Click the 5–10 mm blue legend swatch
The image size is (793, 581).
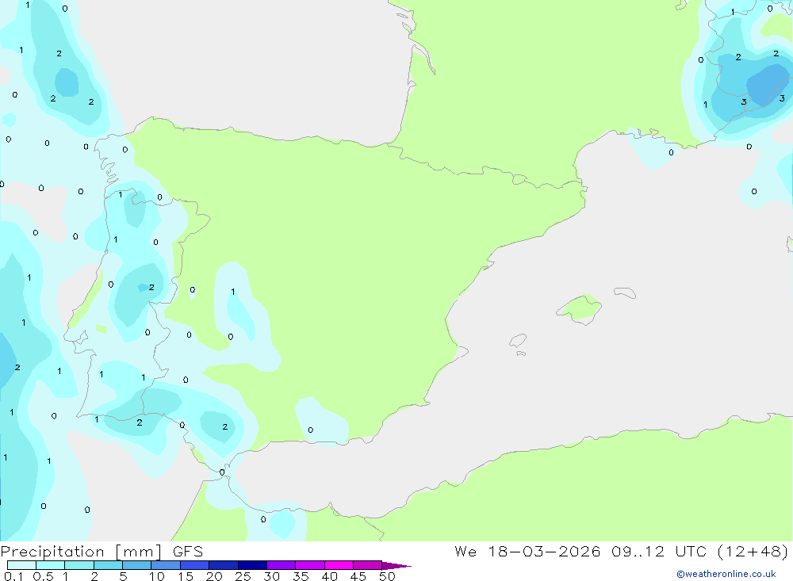pos(136,565)
